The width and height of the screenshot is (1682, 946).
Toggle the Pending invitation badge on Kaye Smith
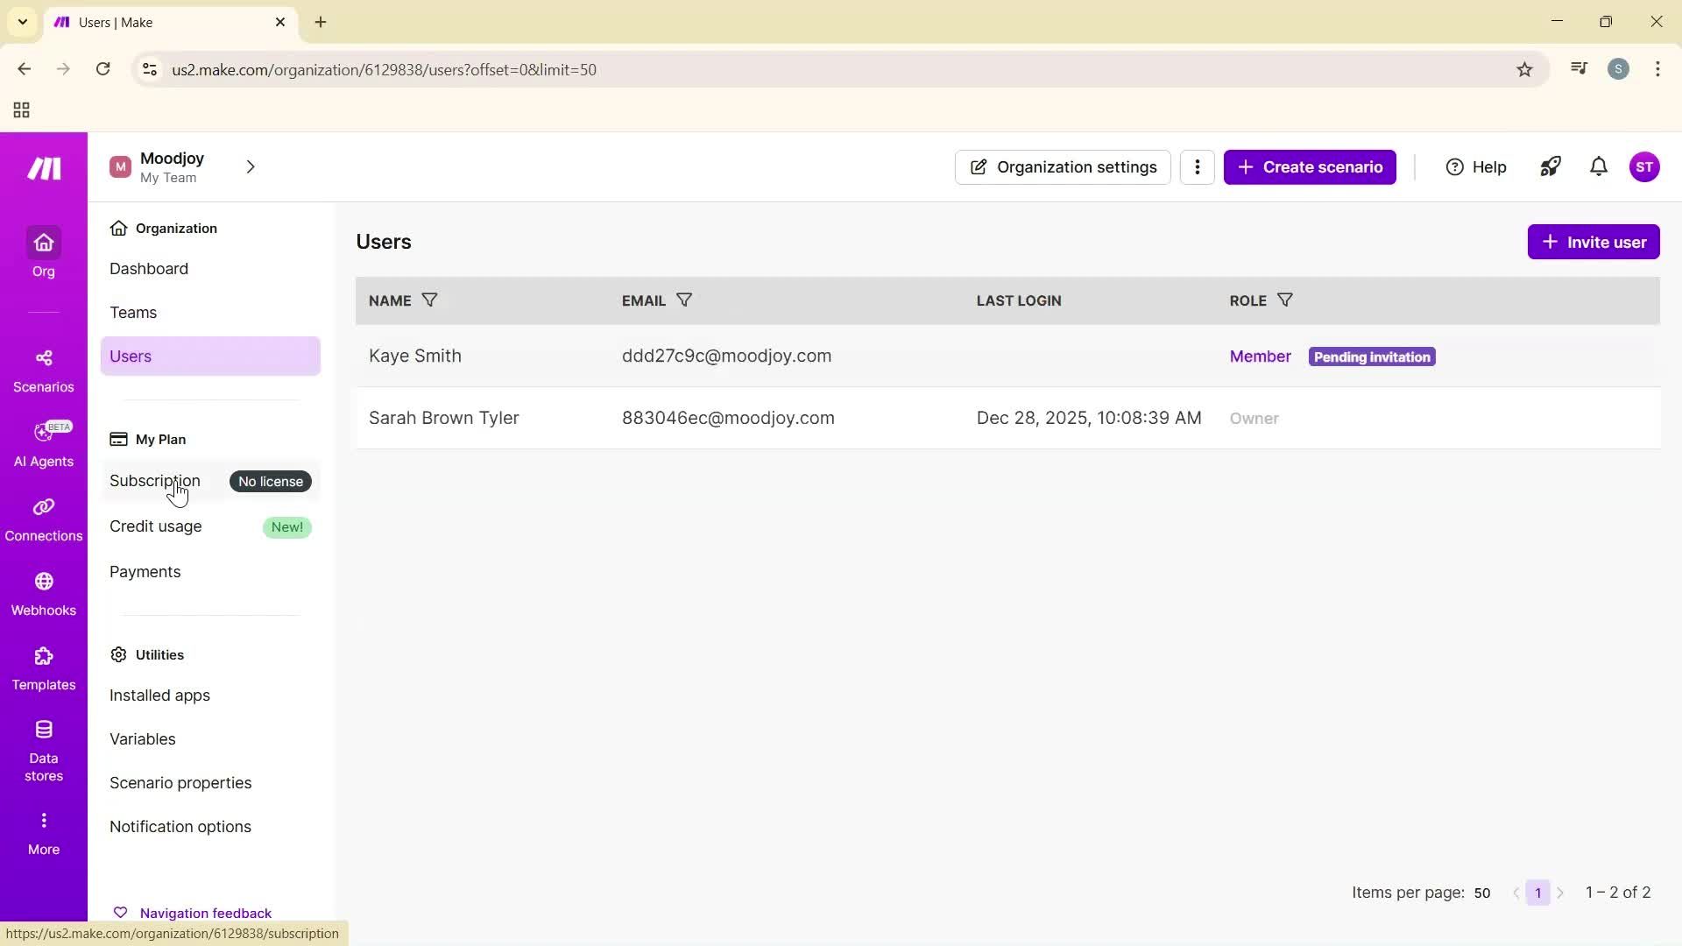pyautogui.click(x=1371, y=357)
